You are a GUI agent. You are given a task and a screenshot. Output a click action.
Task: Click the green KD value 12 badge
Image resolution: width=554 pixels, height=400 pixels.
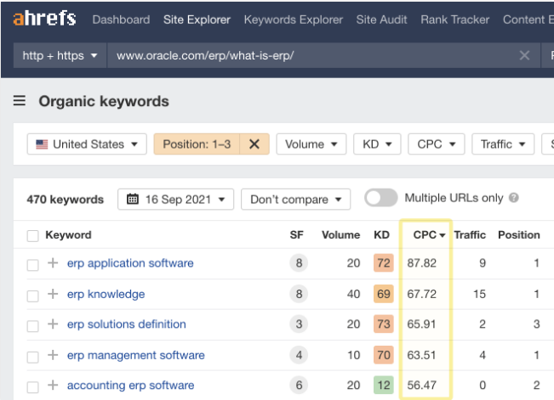pyautogui.click(x=383, y=386)
